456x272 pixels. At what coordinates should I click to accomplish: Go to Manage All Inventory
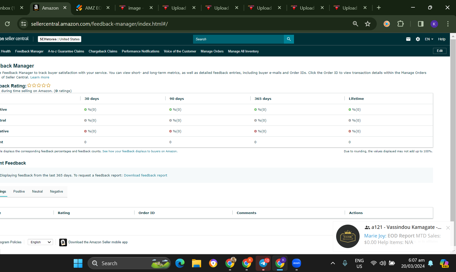pos(243,51)
